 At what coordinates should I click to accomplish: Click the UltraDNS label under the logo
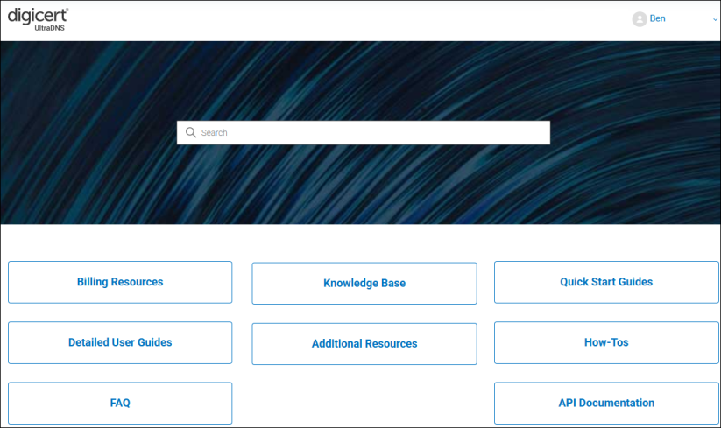click(x=49, y=28)
